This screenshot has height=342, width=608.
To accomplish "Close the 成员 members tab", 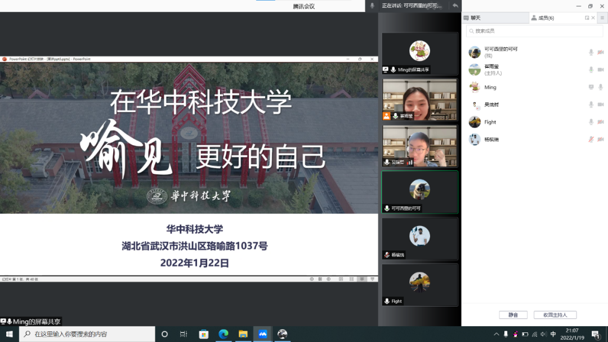I will tap(593, 18).
